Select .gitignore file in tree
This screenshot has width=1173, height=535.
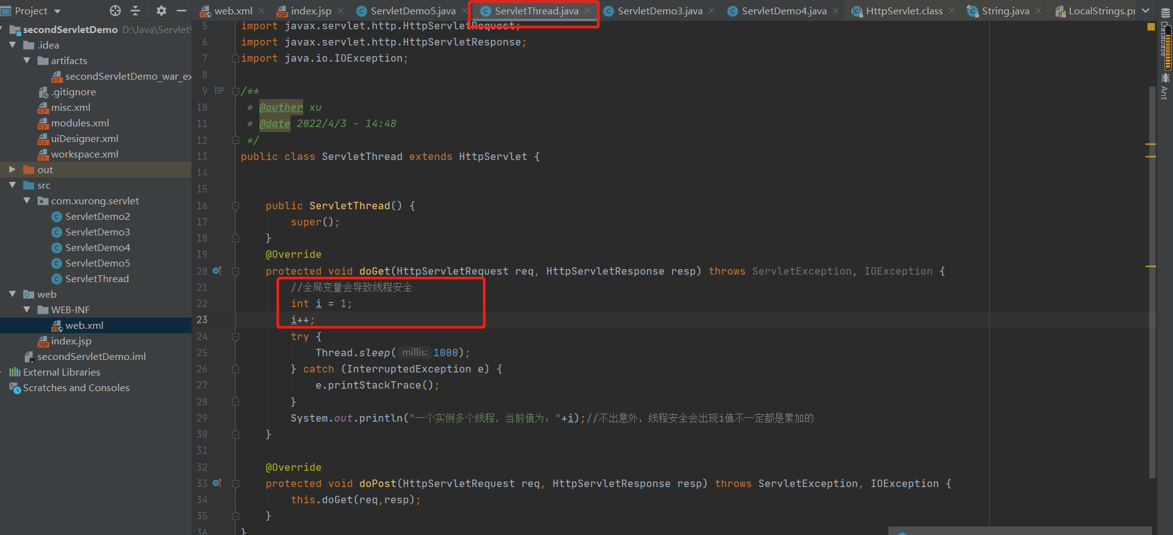click(67, 92)
